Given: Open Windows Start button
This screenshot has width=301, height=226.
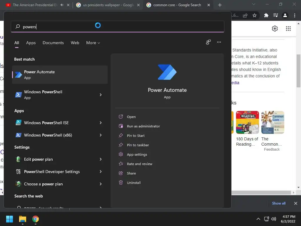Looking at the screenshot, I should (9, 219).
